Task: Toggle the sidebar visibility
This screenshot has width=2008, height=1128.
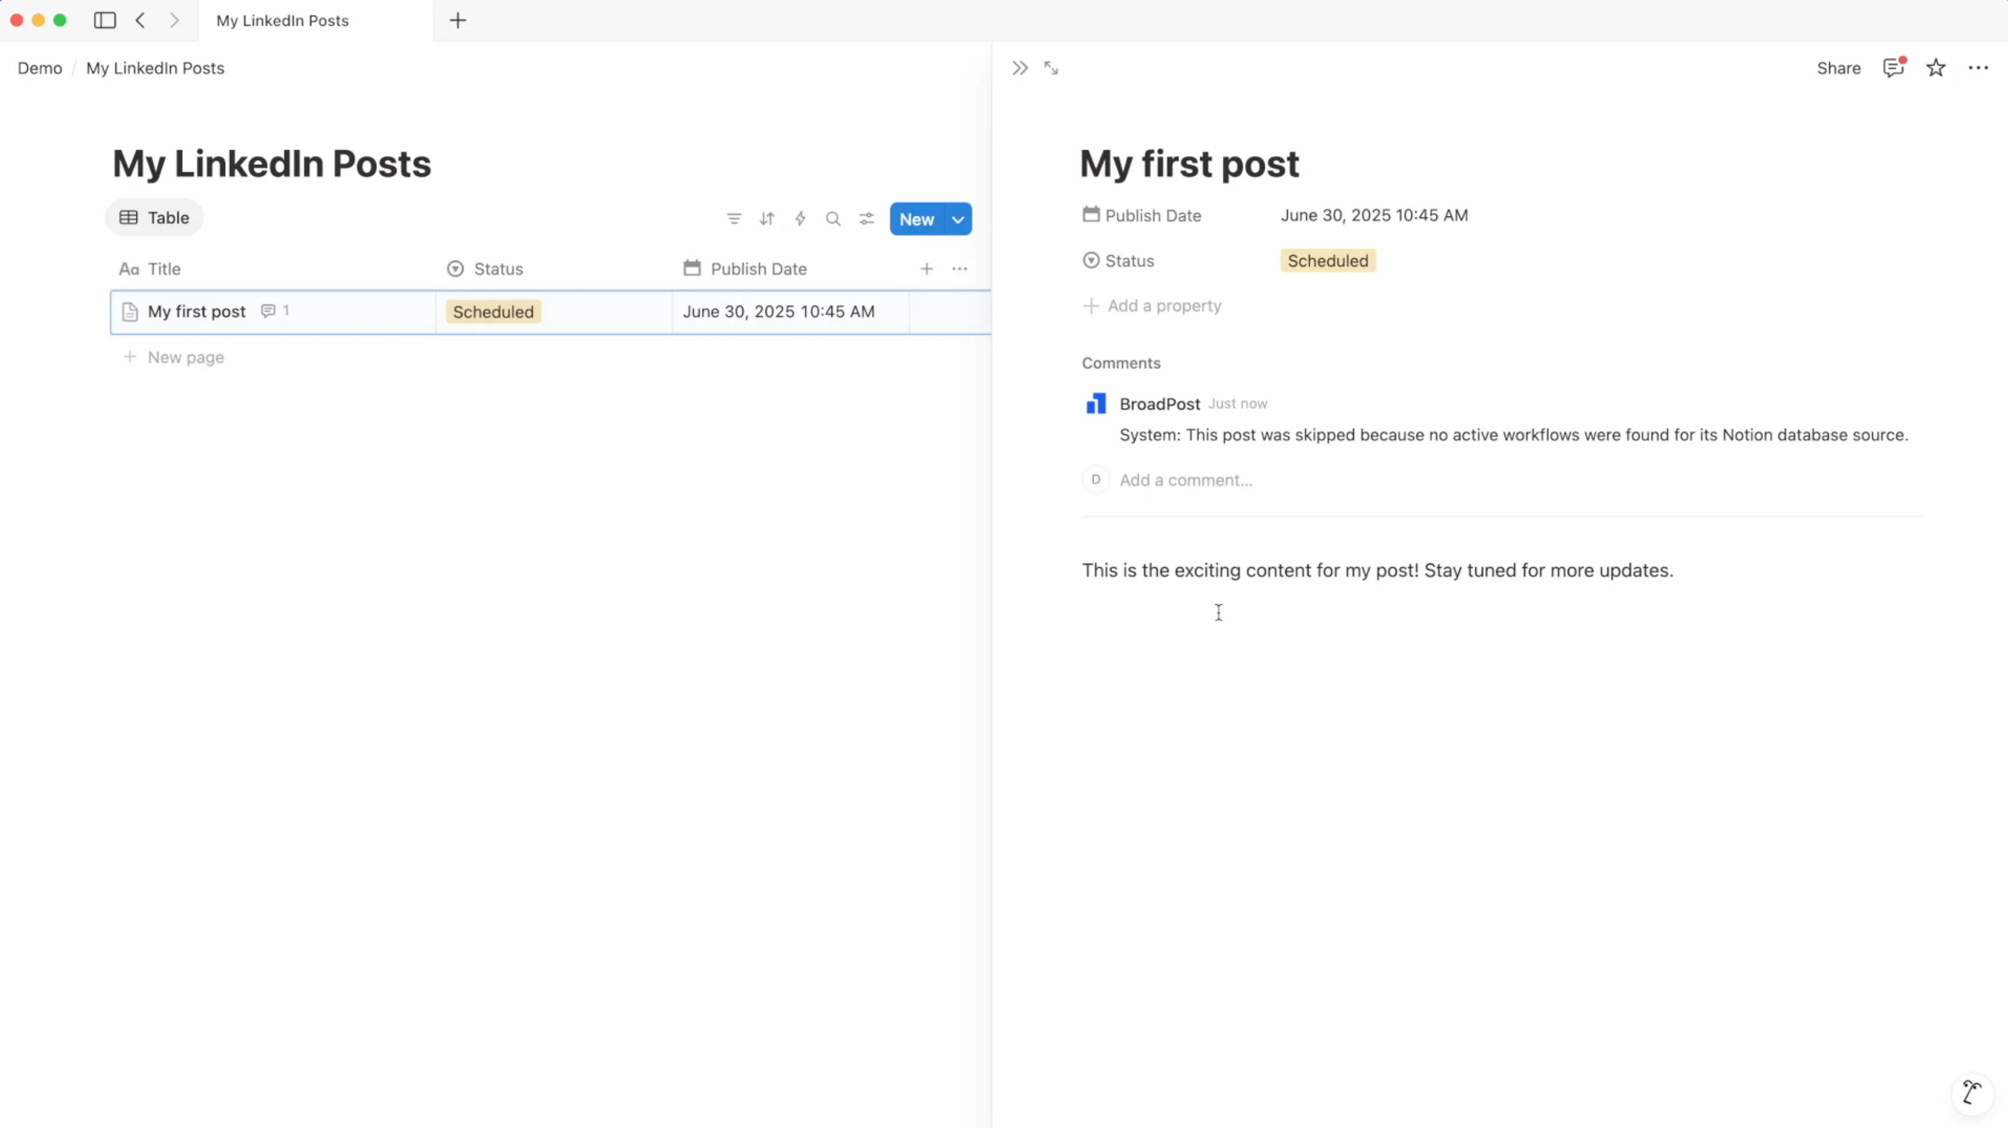Action: [105, 20]
